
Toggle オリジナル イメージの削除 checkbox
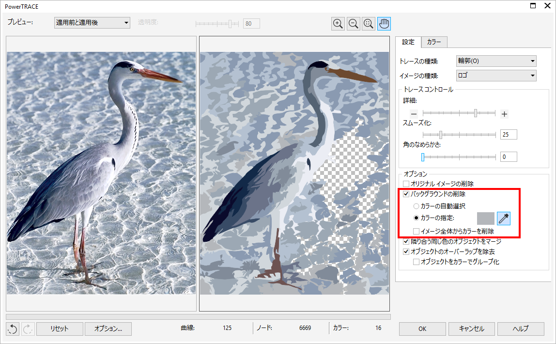(406, 184)
